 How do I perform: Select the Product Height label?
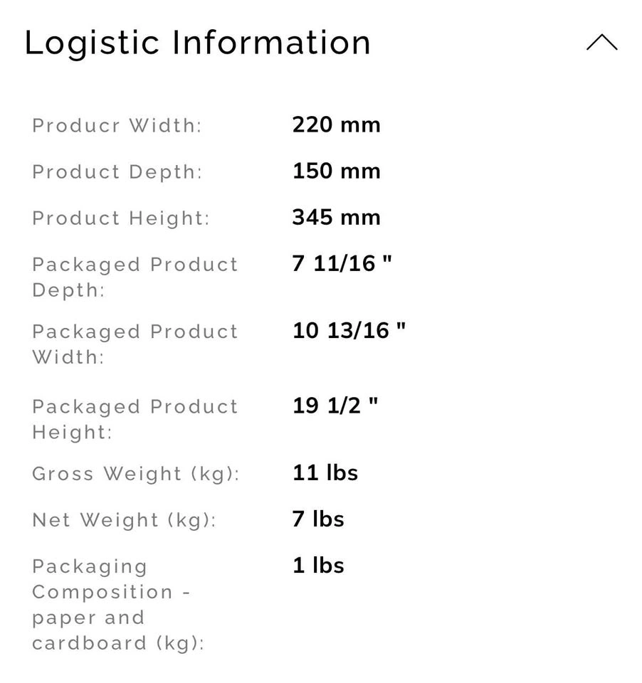tap(121, 218)
